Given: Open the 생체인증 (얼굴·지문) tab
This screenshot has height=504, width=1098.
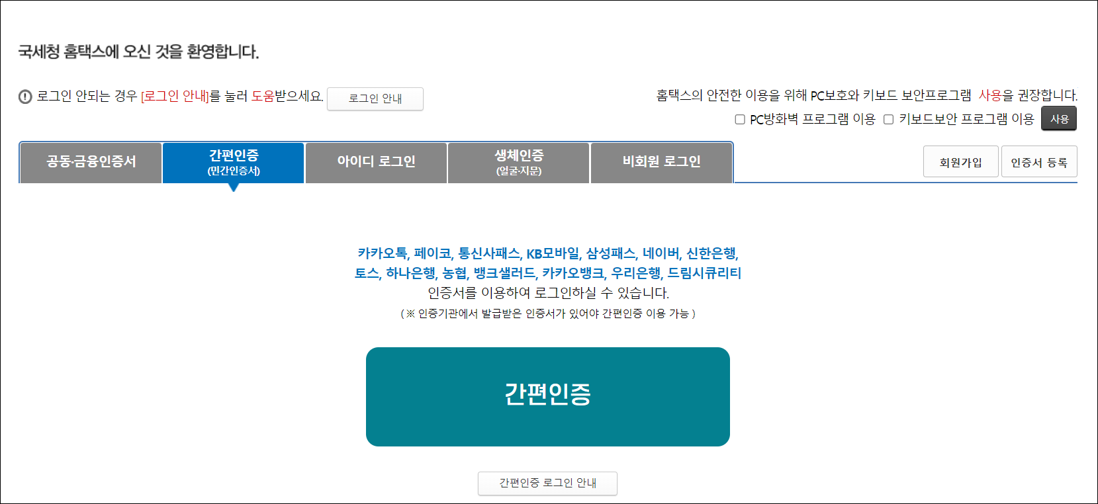Looking at the screenshot, I should pos(519,162).
